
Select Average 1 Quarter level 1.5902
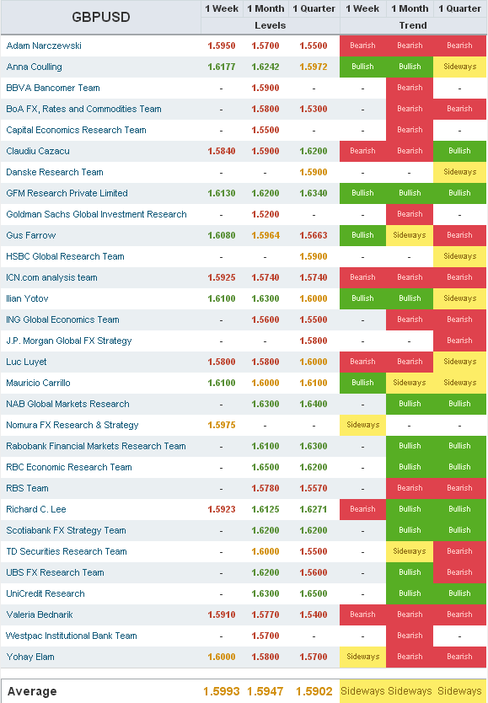point(314,691)
